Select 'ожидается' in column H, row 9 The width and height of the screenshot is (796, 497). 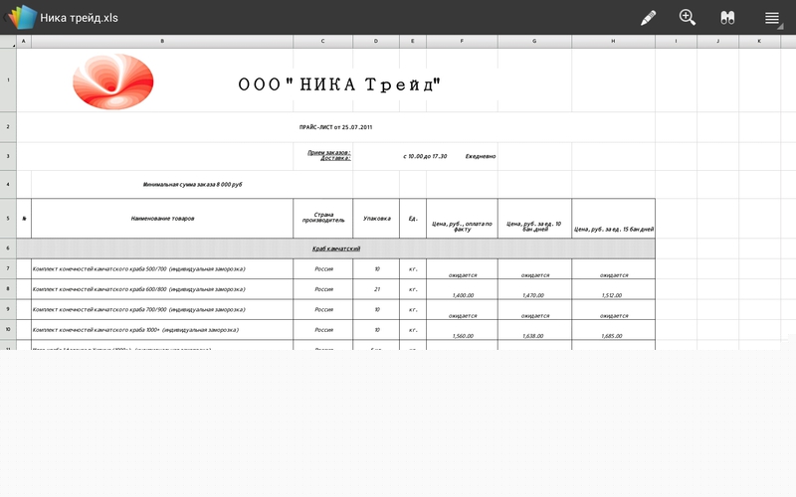(613, 309)
